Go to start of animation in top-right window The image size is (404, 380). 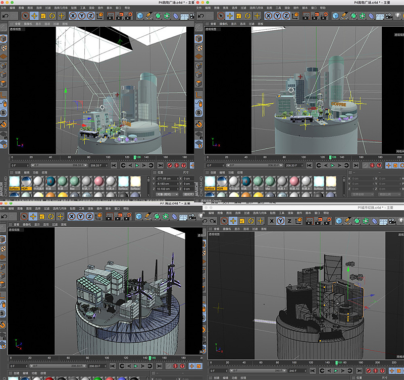[x=310, y=165]
